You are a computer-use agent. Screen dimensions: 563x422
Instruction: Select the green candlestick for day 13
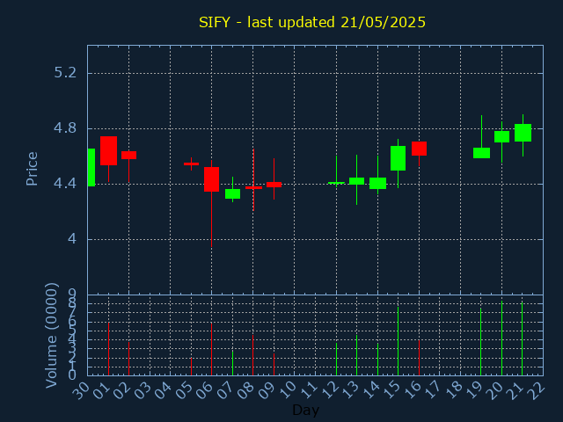click(356, 181)
